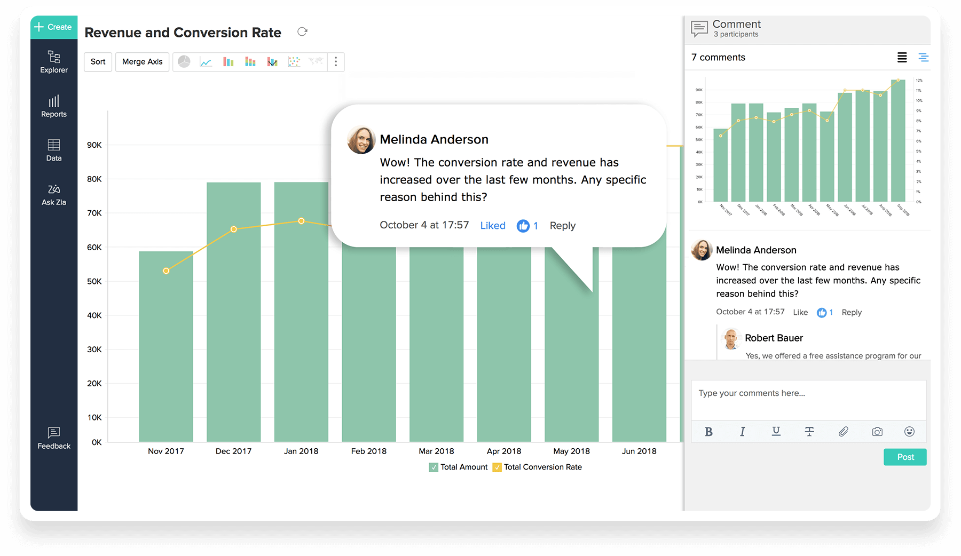
Task: Toggle the thumbs-up like in comment popup
Action: pyautogui.click(x=523, y=226)
